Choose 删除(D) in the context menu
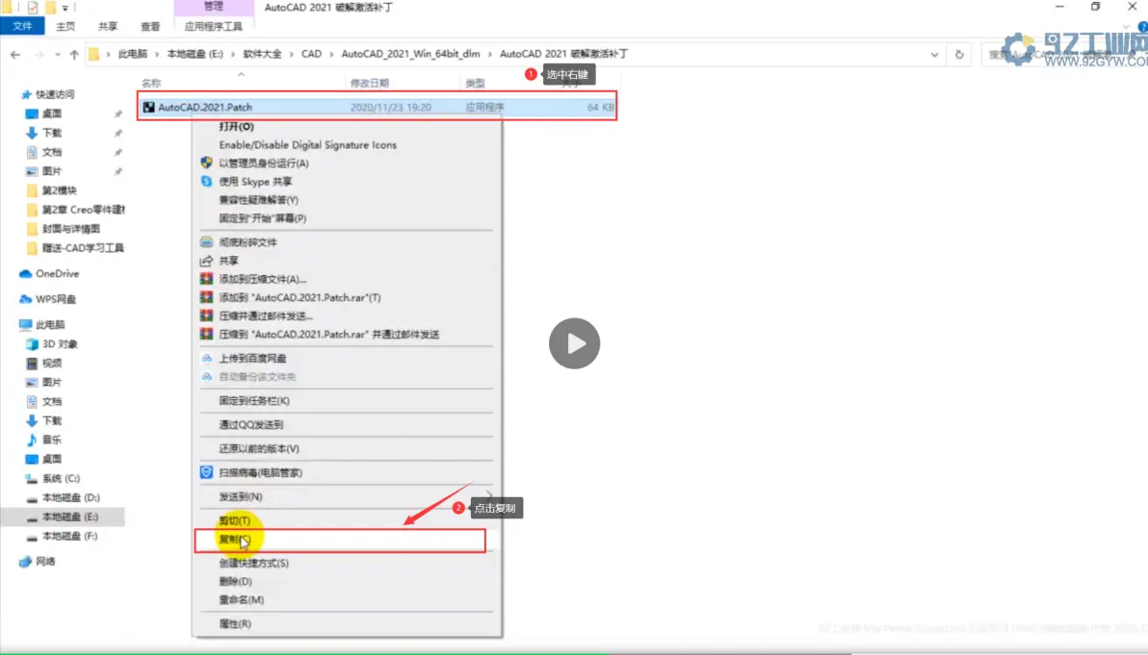Viewport: 1148px width, 655px height. (235, 581)
